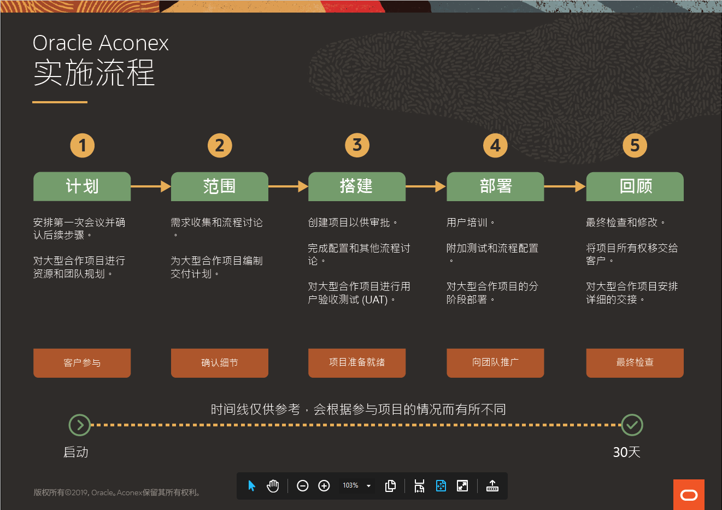Click the text 对大型合作项目的分阶段部署
Screen dimensions: 722x510
492,293
